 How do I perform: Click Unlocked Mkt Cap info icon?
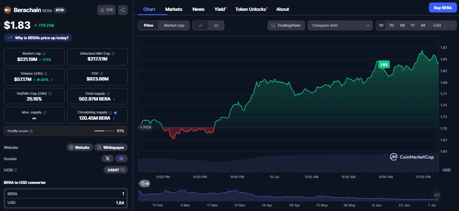113,53
